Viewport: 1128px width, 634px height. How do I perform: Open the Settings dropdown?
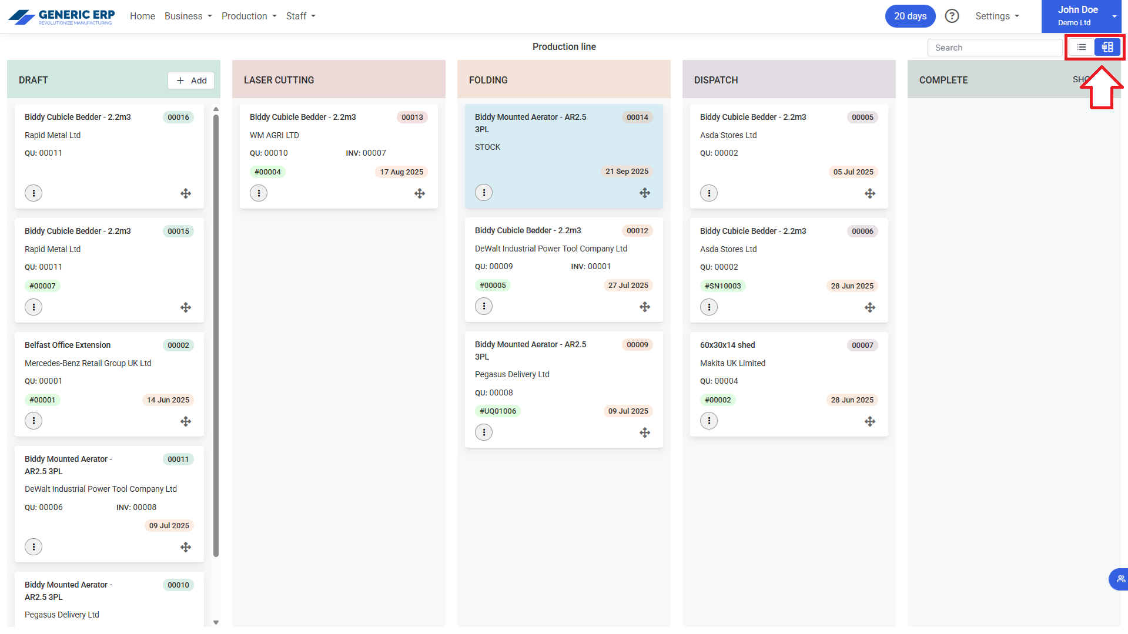[997, 16]
